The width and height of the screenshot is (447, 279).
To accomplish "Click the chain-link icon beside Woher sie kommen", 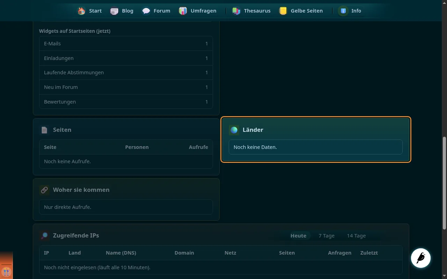I will [x=44, y=190].
